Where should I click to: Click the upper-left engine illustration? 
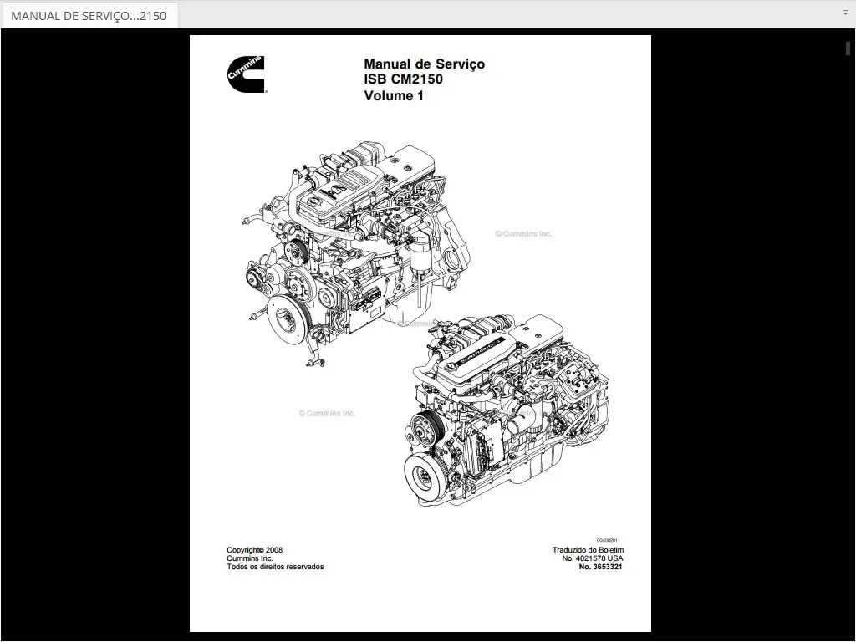click(354, 254)
